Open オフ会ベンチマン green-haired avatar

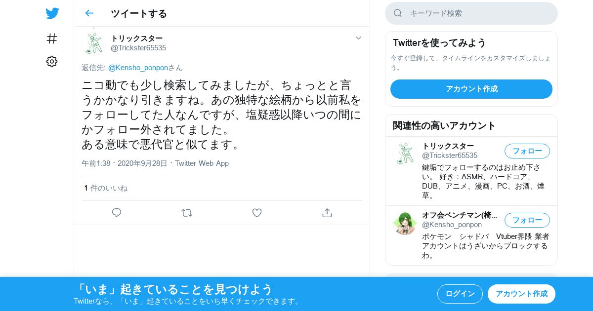[x=405, y=223]
